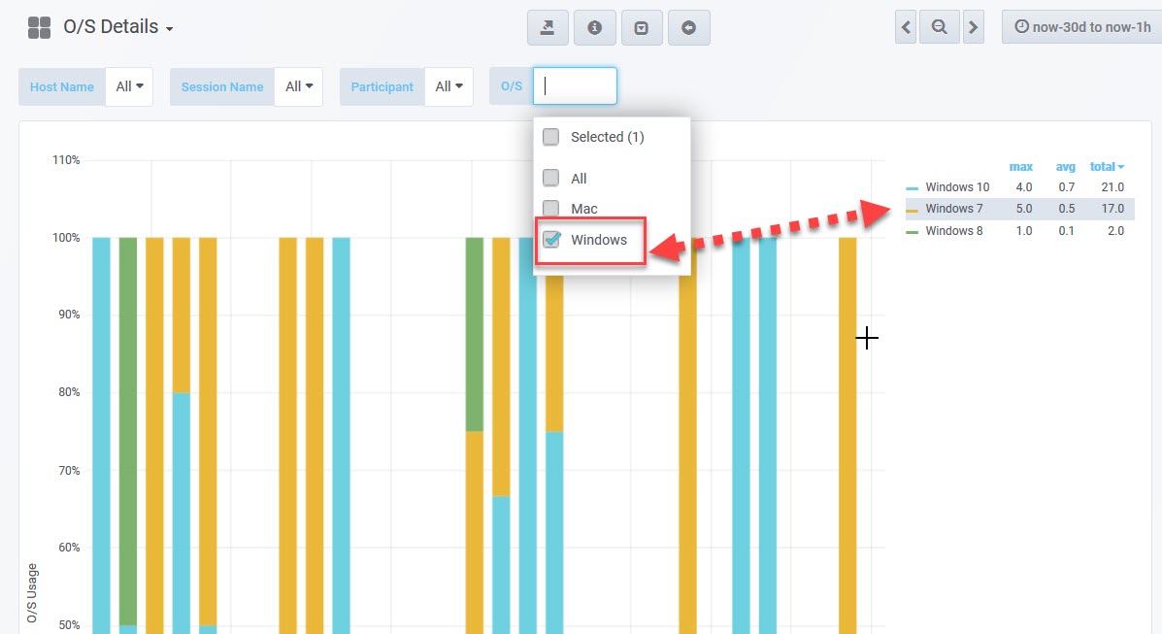Shift time range forward with right chevron

[x=973, y=27]
